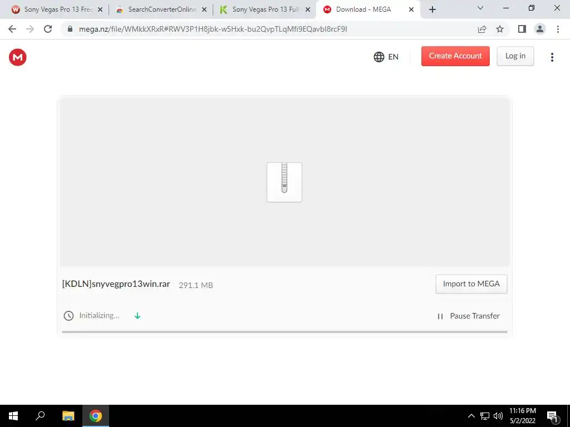This screenshot has width=570, height=427.
Task: Open the Windows Start menu
Action: point(13,416)
